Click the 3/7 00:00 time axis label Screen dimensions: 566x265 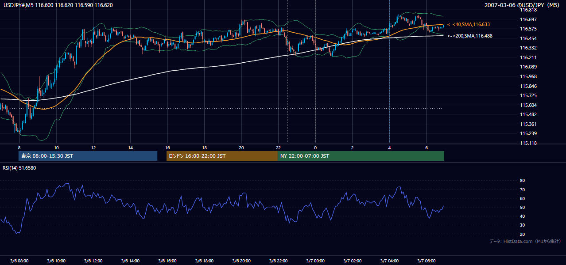tap(315, 261)
